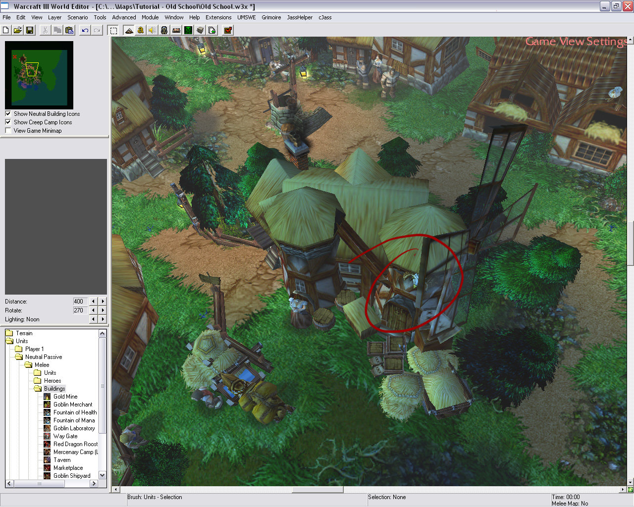Click the Rotate value field

click(80, 310)
